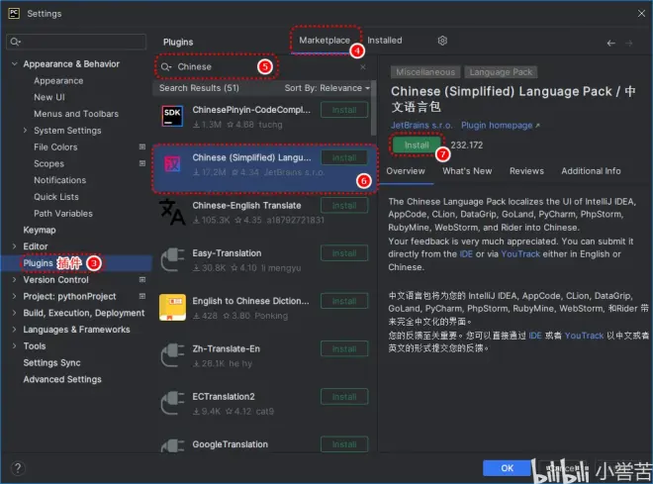Image resolution: width=653 pixels, height=484 pixels.
Task: Expand the Editor settings node
Action: click(15, 246)
